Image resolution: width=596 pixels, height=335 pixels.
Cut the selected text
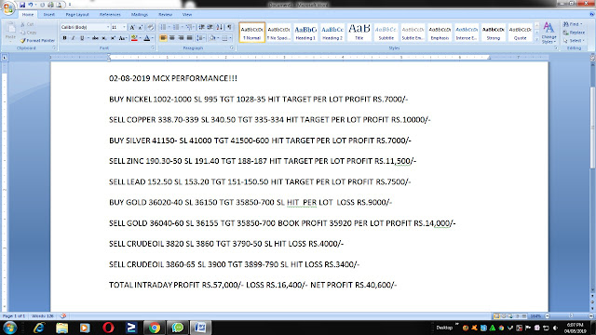(x=27, y=24)
